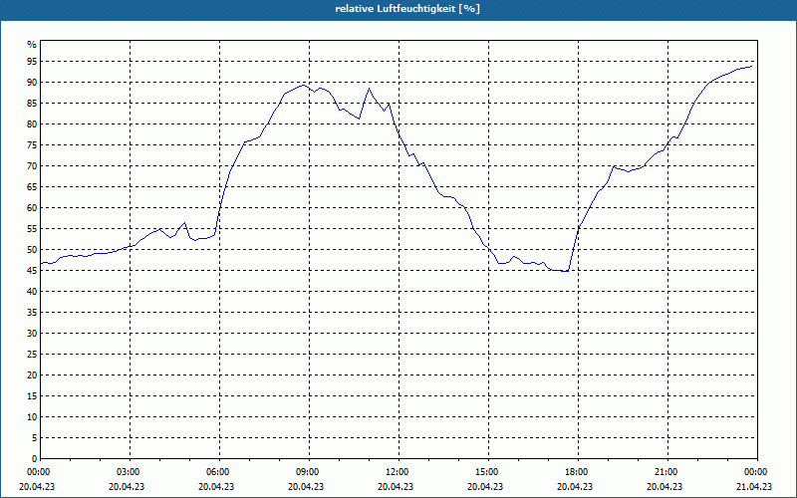Select the 75 y-axis label

click(32, 145)
